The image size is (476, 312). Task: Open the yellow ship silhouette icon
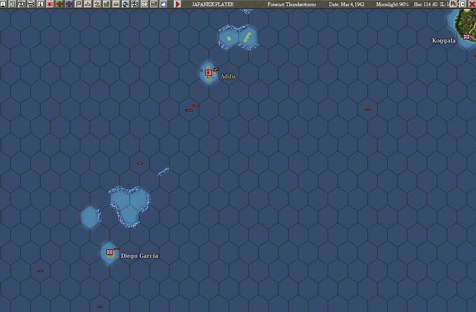coord(87,4)
